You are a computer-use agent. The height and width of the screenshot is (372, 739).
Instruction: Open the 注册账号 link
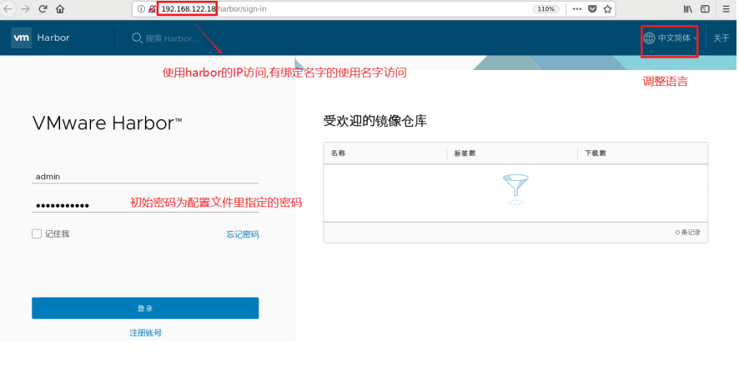point(146,333)
